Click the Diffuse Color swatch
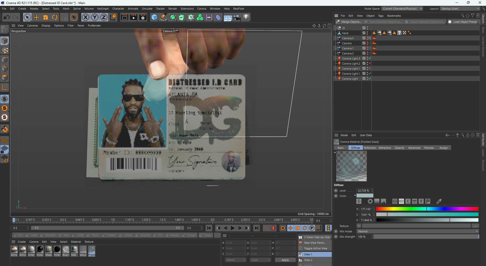486x266 pixels. tap(365, 196)
